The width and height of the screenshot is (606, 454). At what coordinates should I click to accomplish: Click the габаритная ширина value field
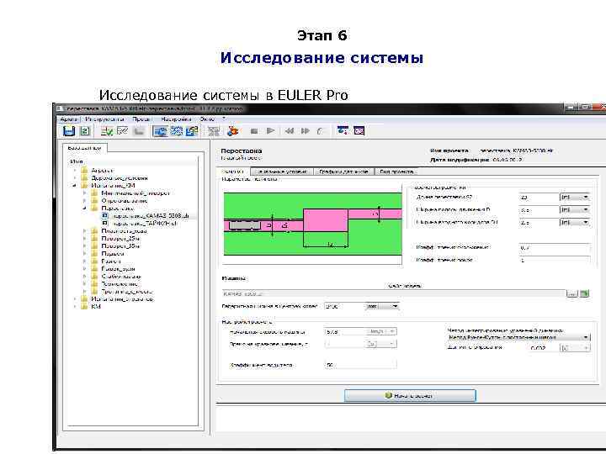pyautogui.click(x=344, y=306)
